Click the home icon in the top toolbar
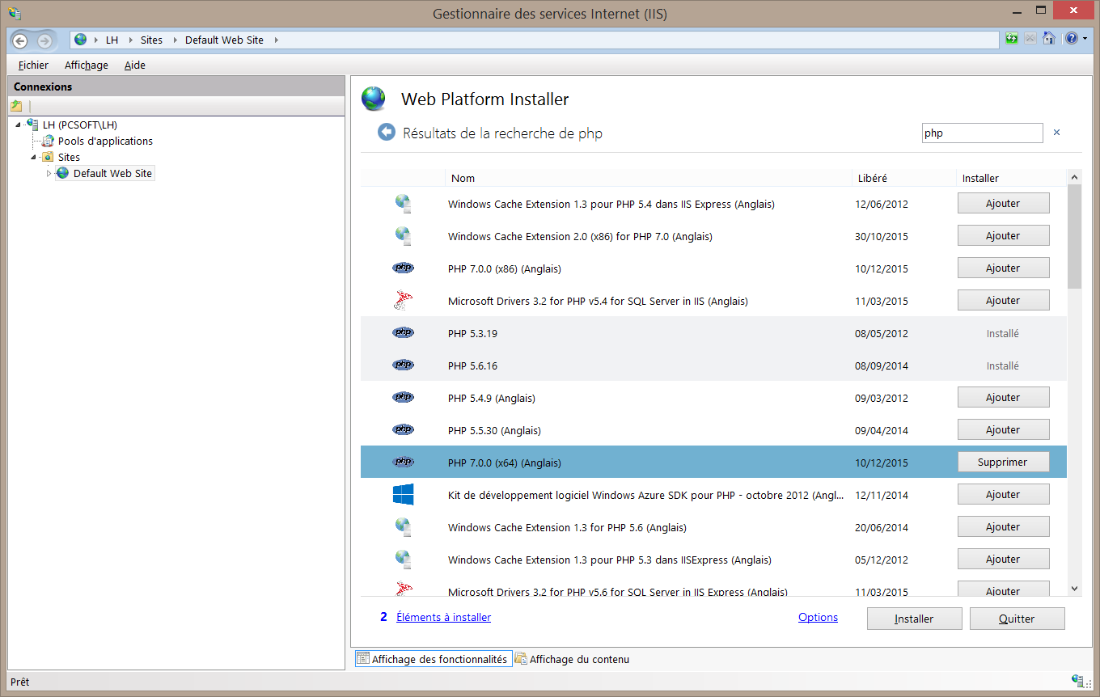1100x697 pixels. pos(1049,39)
